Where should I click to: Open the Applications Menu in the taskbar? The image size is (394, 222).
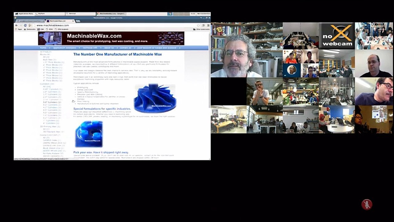(24, 14)
